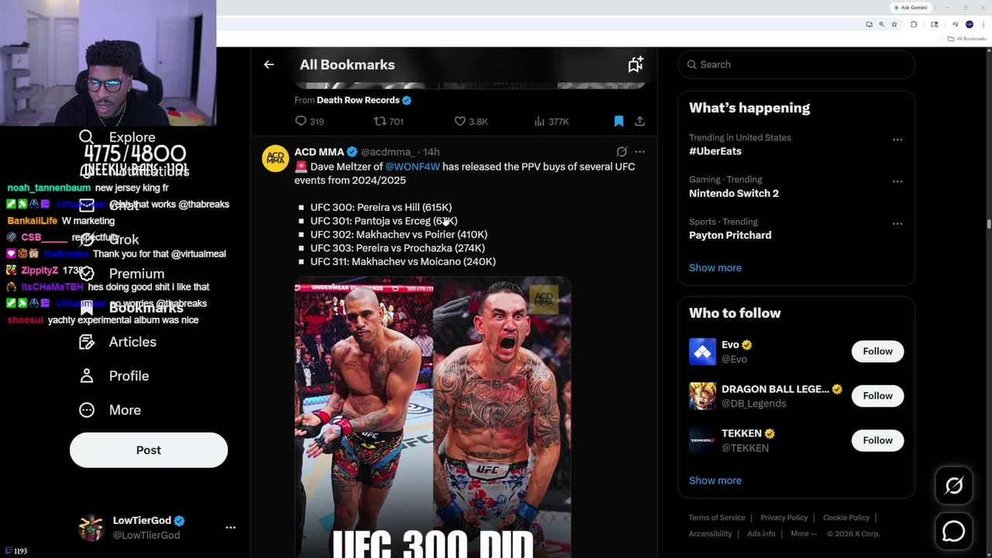Open Death Row Records source link
The width and height of the screenshot is (992, 558).
click(358, 100)
